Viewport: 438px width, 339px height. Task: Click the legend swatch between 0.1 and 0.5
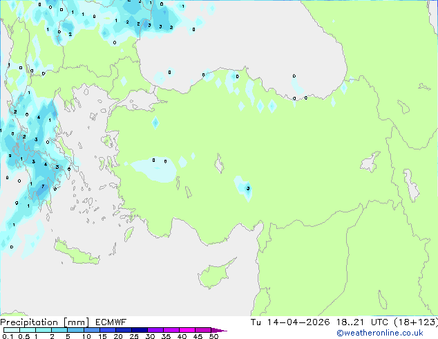coord(12,330)
